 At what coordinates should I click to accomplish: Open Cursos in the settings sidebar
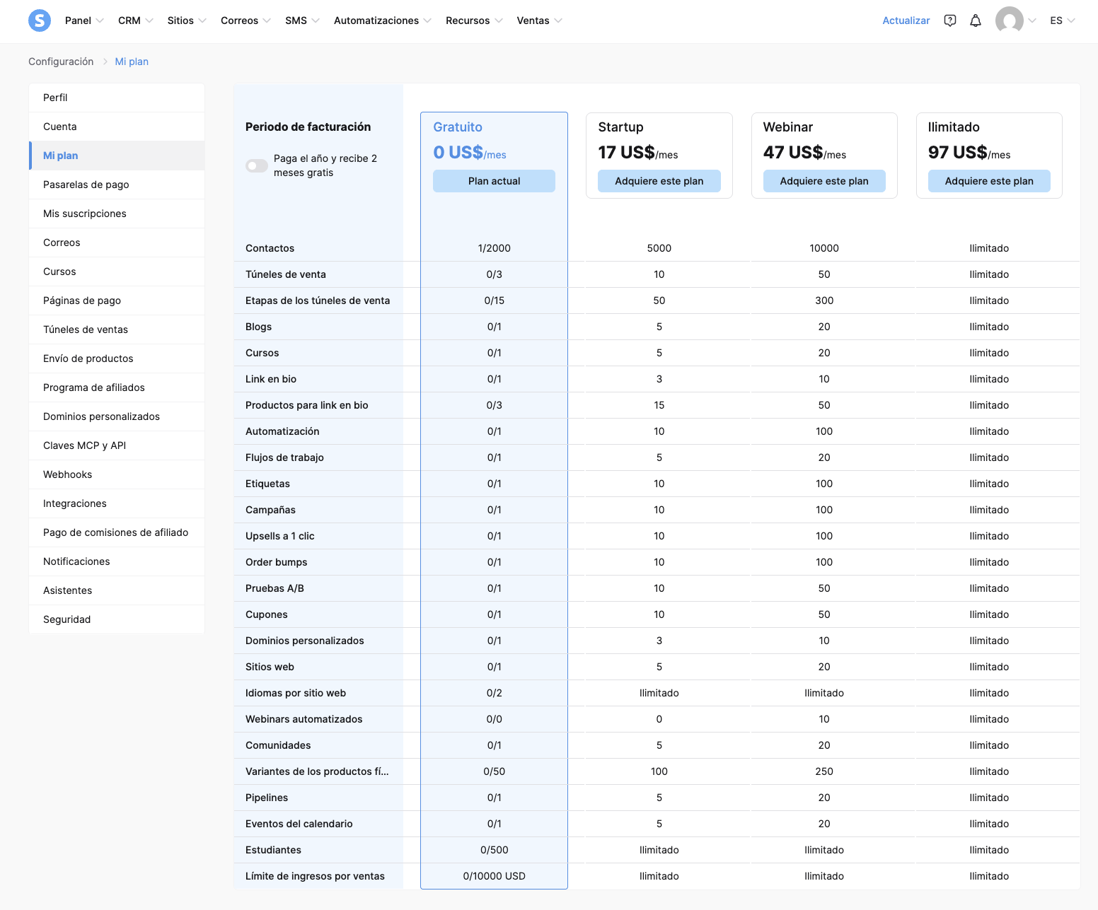pos(117,272)
